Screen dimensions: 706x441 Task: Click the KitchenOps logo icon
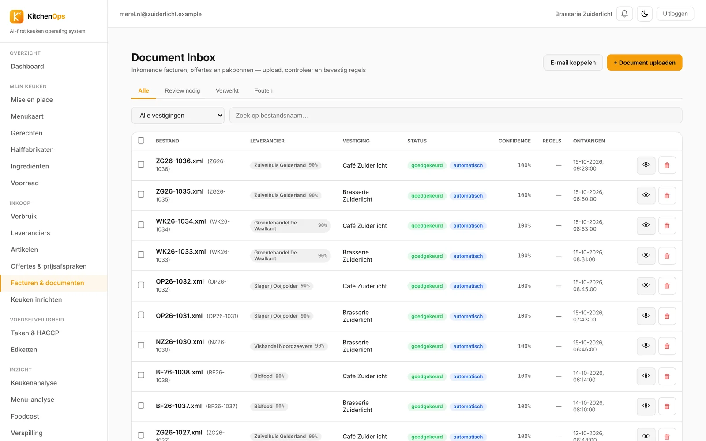17,16
